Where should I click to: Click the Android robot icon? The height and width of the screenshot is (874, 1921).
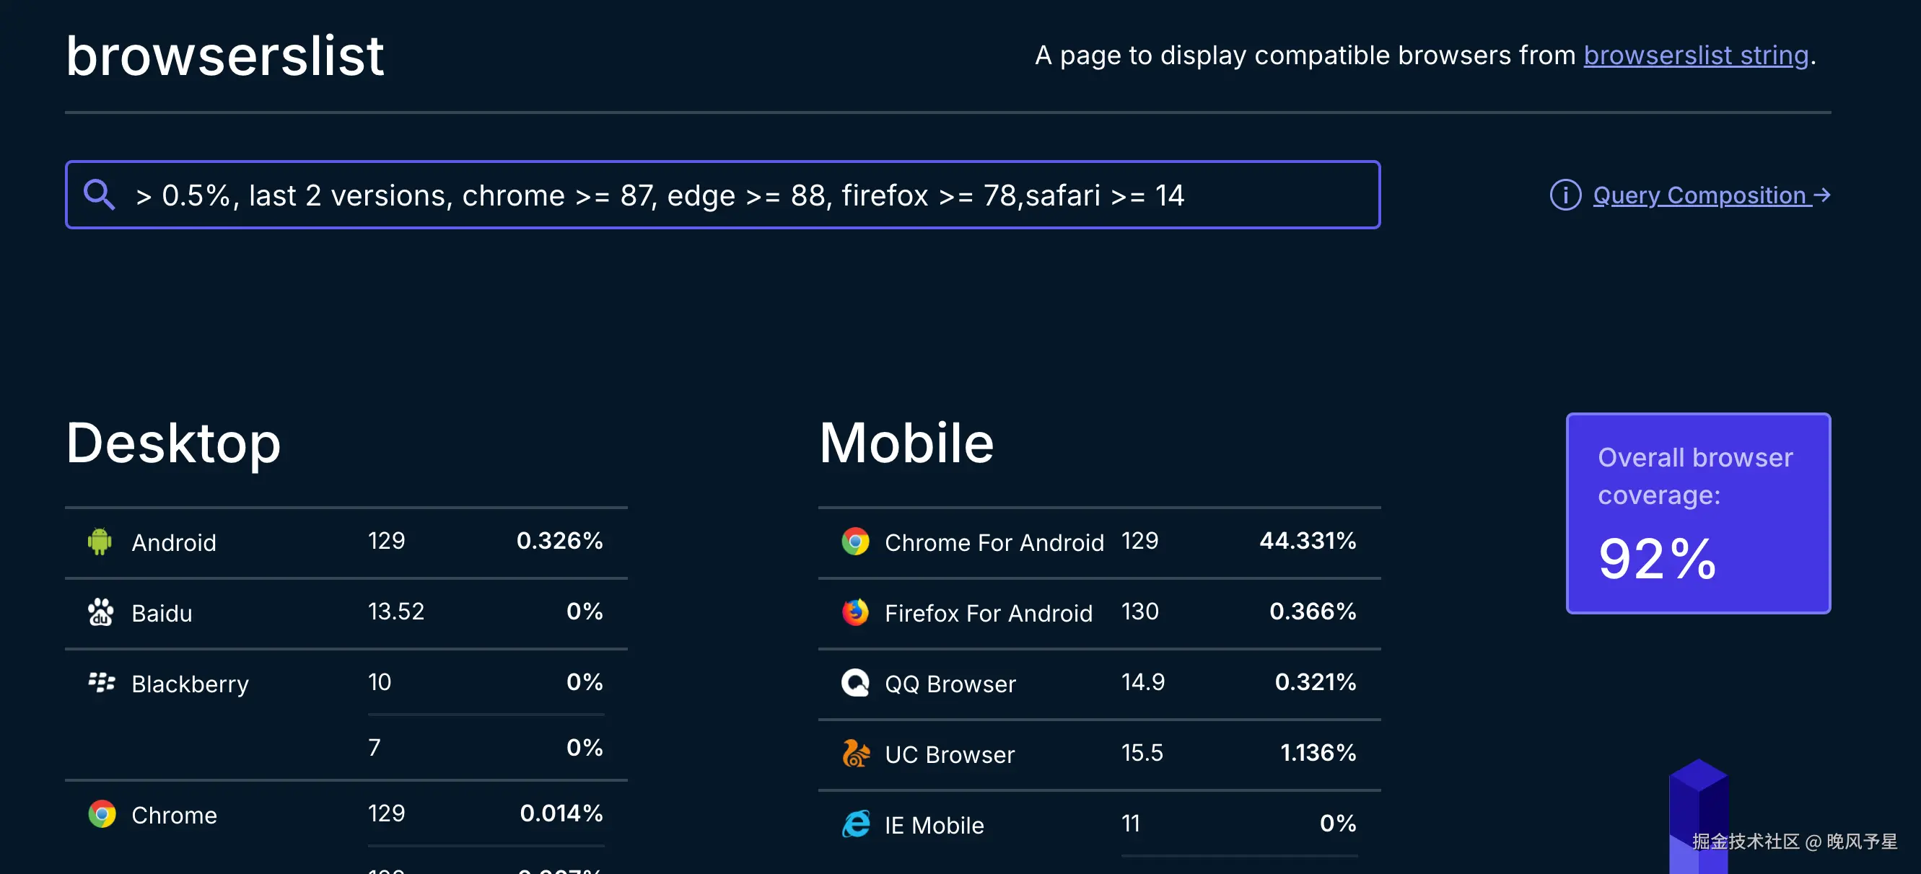(x=100, y=542)
